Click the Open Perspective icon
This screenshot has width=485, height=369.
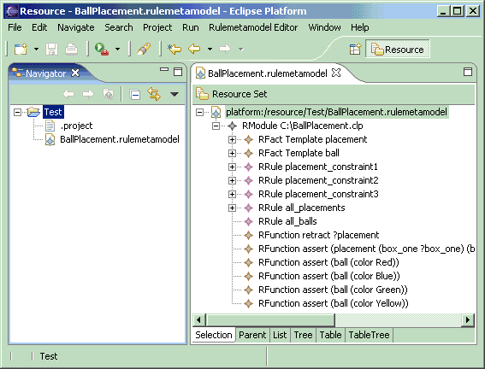coord(355,49)
